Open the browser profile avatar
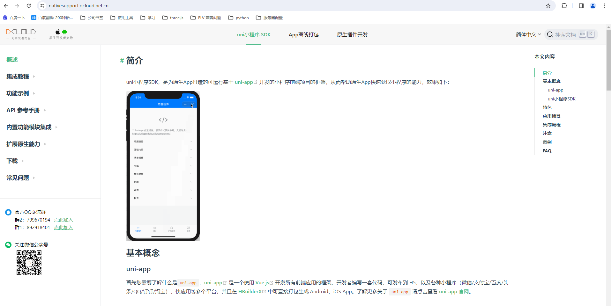The height and width of the screenshot is (306, 611). pyautogui.click(x=593, y=6)
